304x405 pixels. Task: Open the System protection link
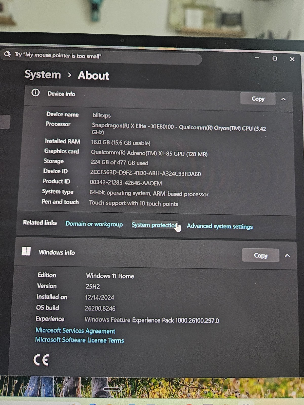pos(155,225)
